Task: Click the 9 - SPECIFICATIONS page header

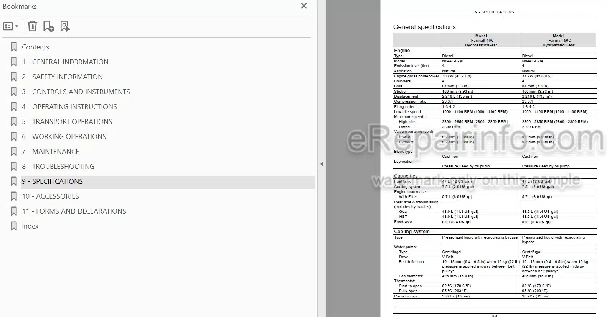Action: pyautogui.click(x=494, y=12)
